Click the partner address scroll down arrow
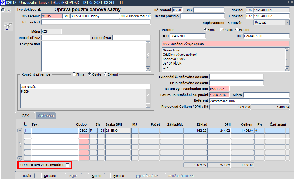Screen dimensions: 294x179 pos(287,69)
